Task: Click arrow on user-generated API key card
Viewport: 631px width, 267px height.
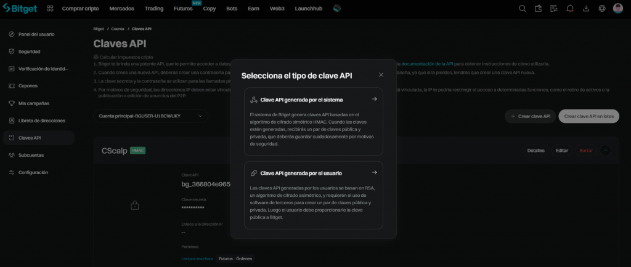Action: (x=374, y=172)
